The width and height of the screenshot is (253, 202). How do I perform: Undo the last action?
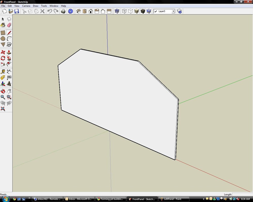click(50, 11)
